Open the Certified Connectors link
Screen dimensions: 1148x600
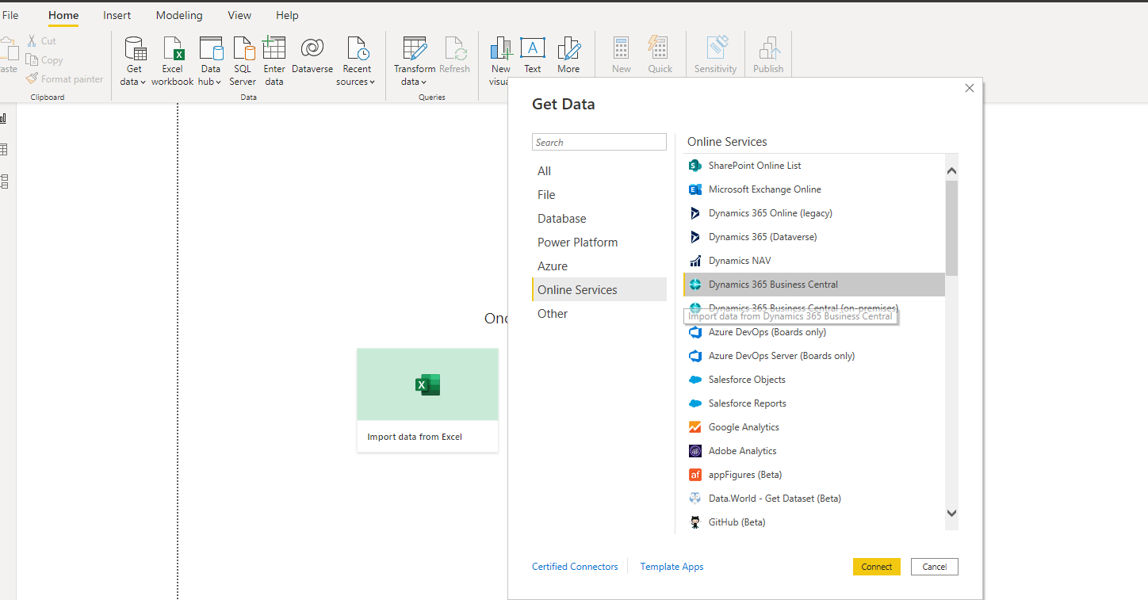point(575,567)
